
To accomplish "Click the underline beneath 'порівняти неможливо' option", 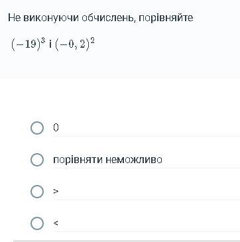I will pos(147,168).
